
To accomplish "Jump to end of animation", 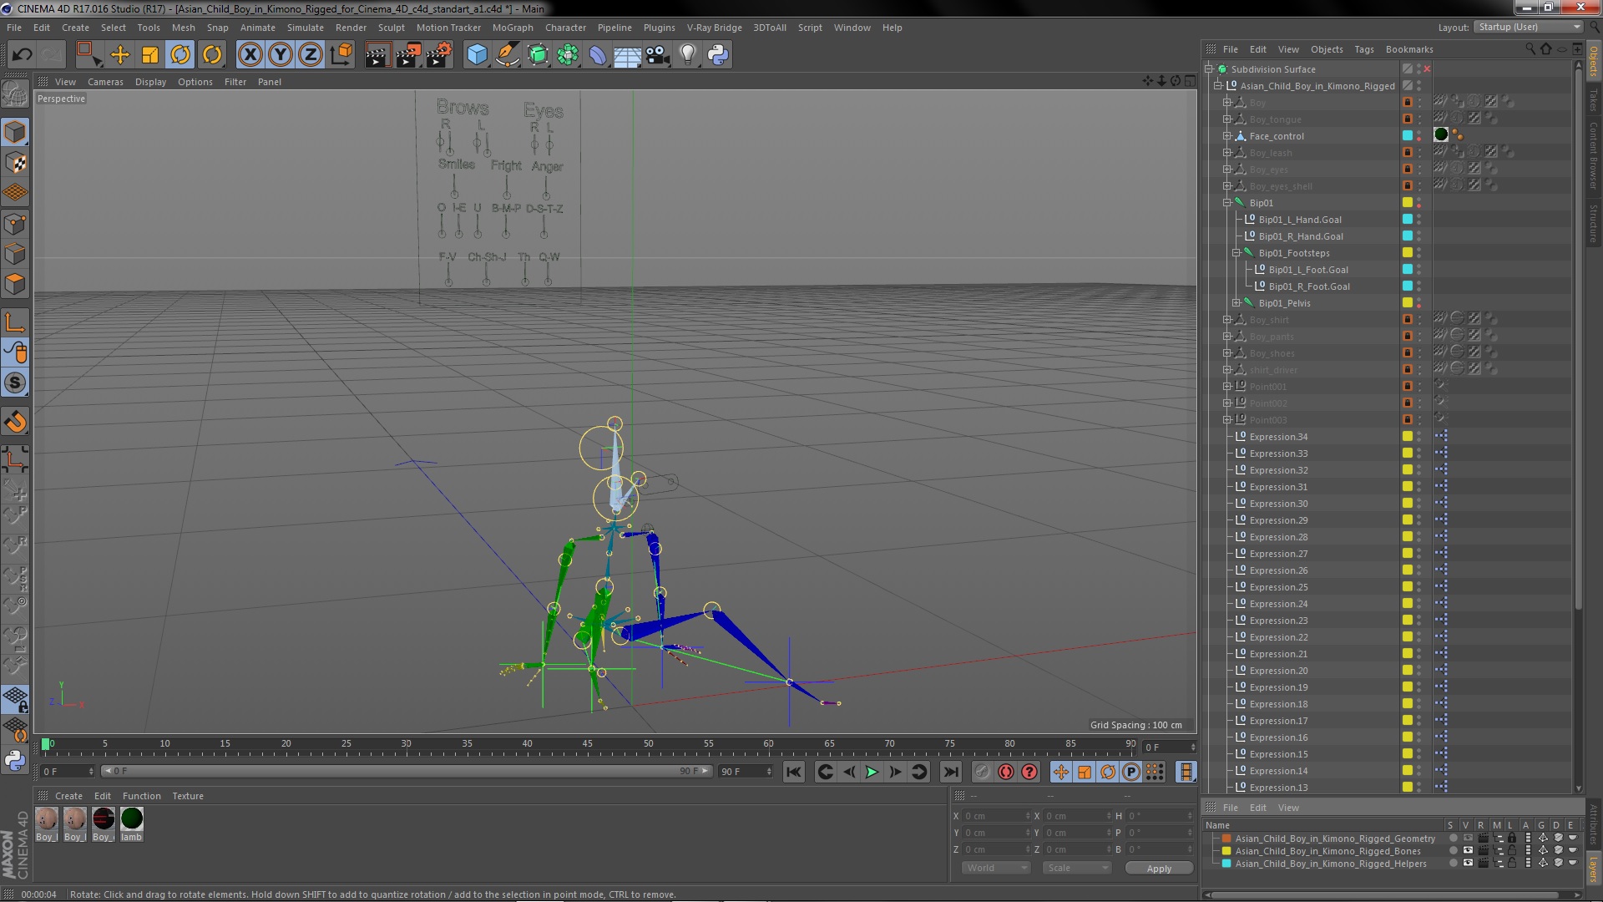I will [950, 772].
